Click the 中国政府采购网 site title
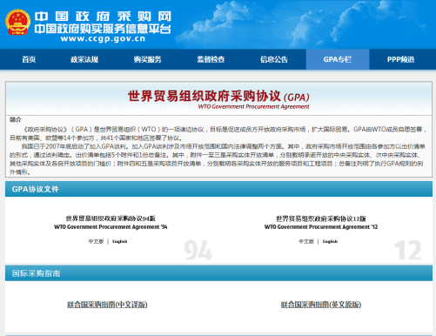The width and height of the screenshot is (436, 336). (103, 17)
